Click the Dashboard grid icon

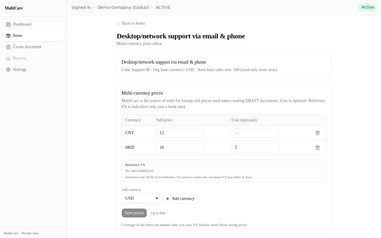click(8, 24)
